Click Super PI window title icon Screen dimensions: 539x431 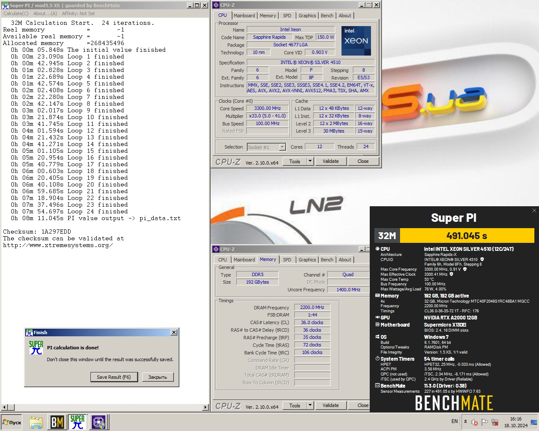(x=5, y=5)
